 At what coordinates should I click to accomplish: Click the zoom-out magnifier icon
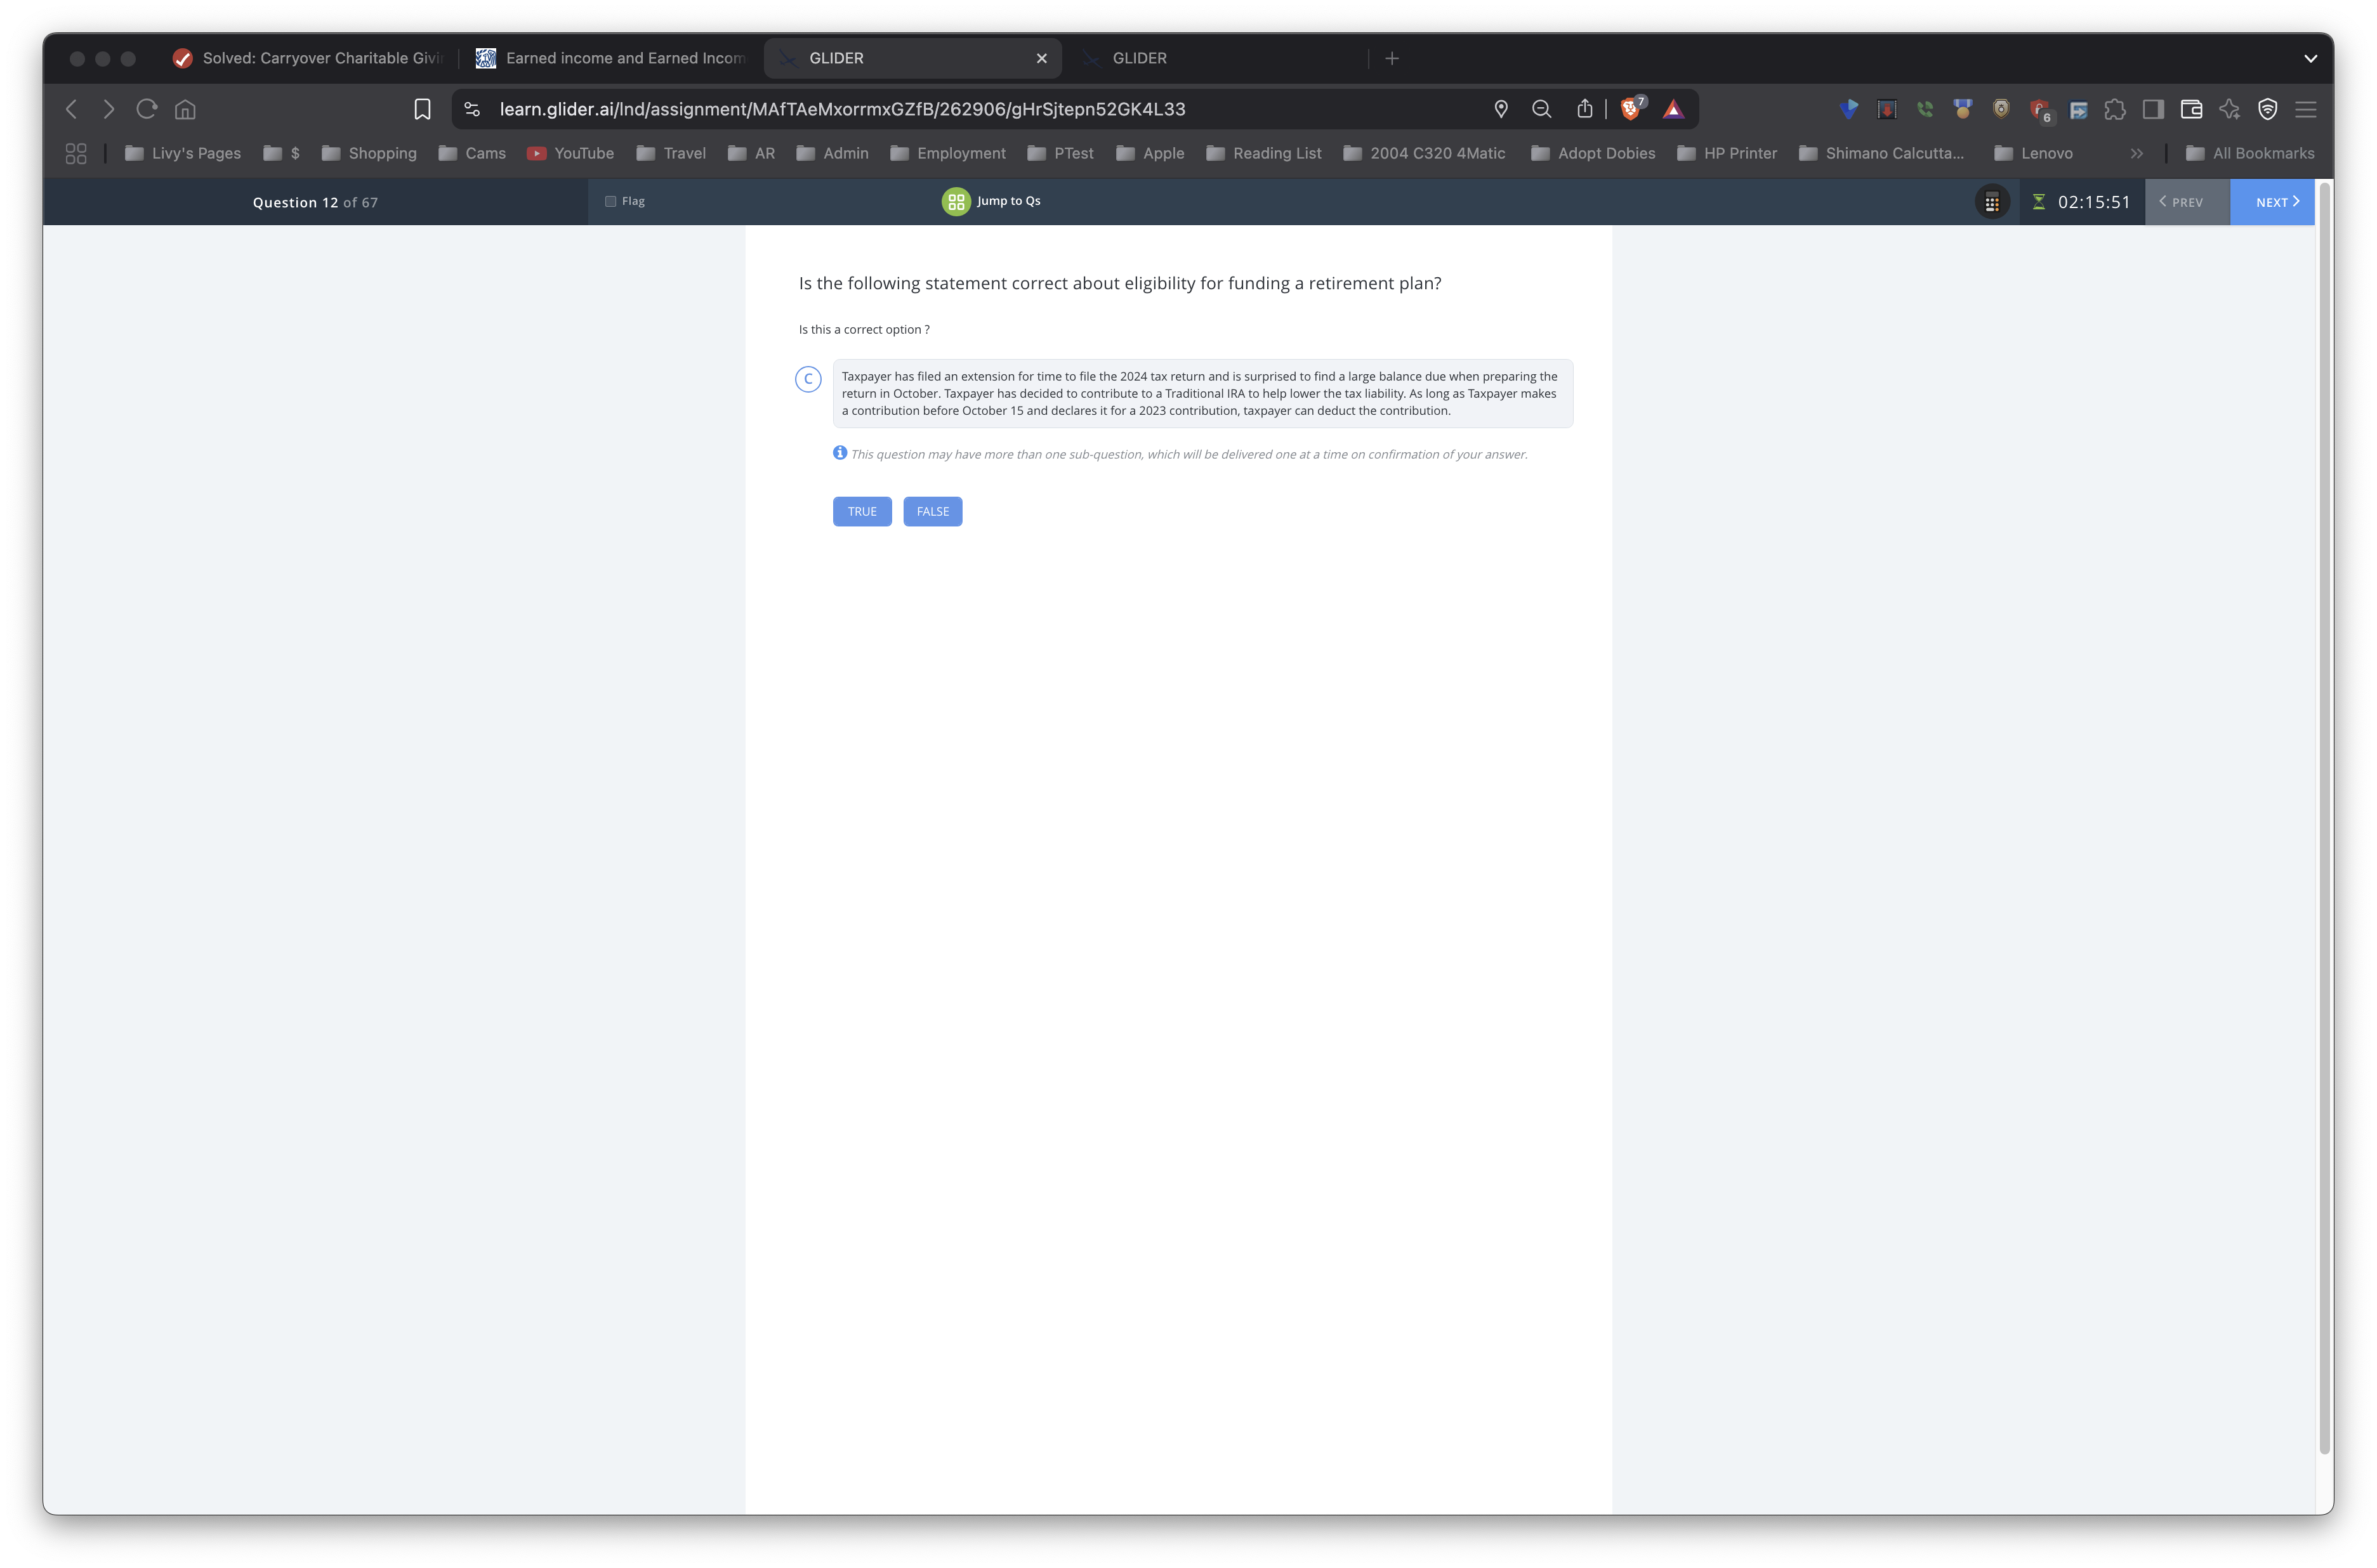pyautogui.click(x=1542, y=109)
